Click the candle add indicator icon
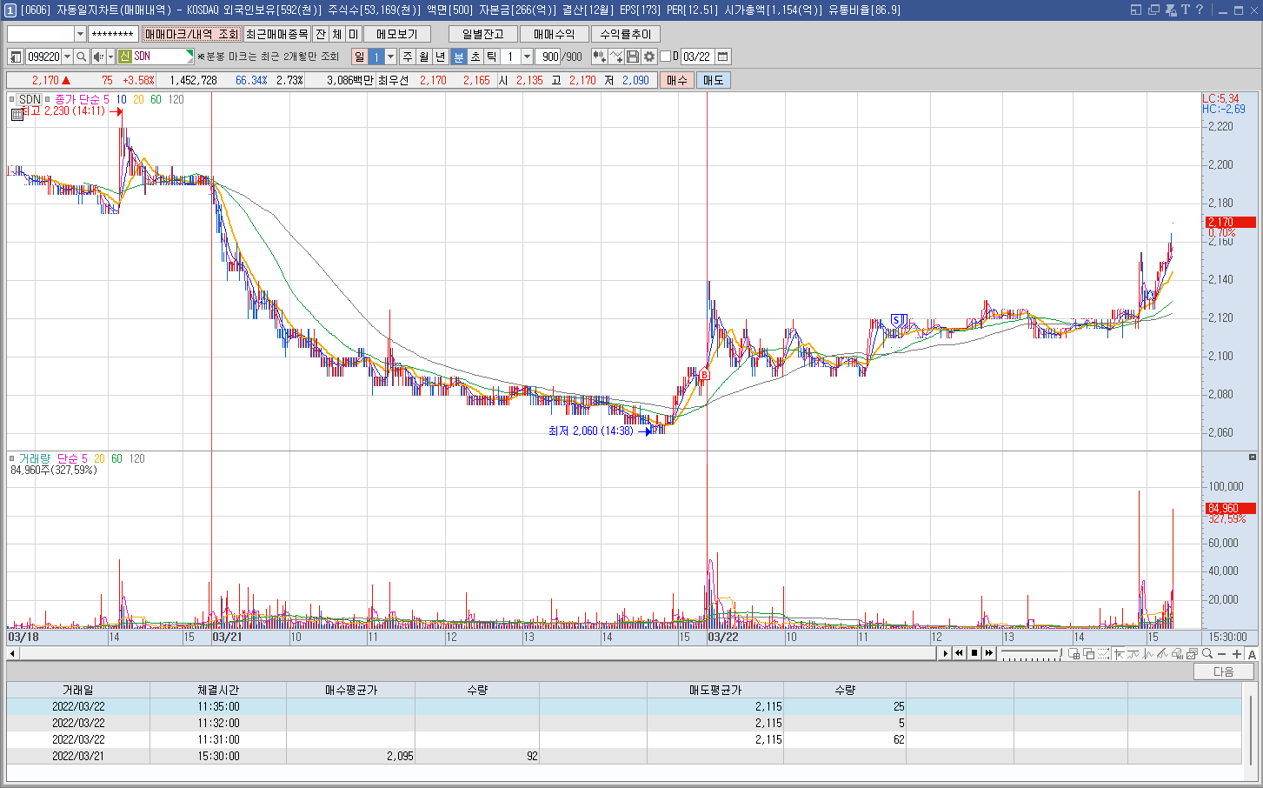The image size is (1263, 788). coord(600,57)
